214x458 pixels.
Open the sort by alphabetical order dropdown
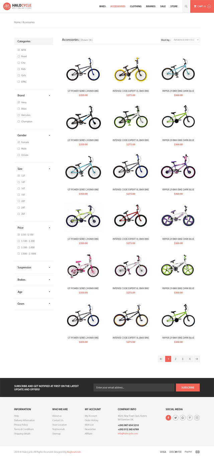tap(186, 40)
